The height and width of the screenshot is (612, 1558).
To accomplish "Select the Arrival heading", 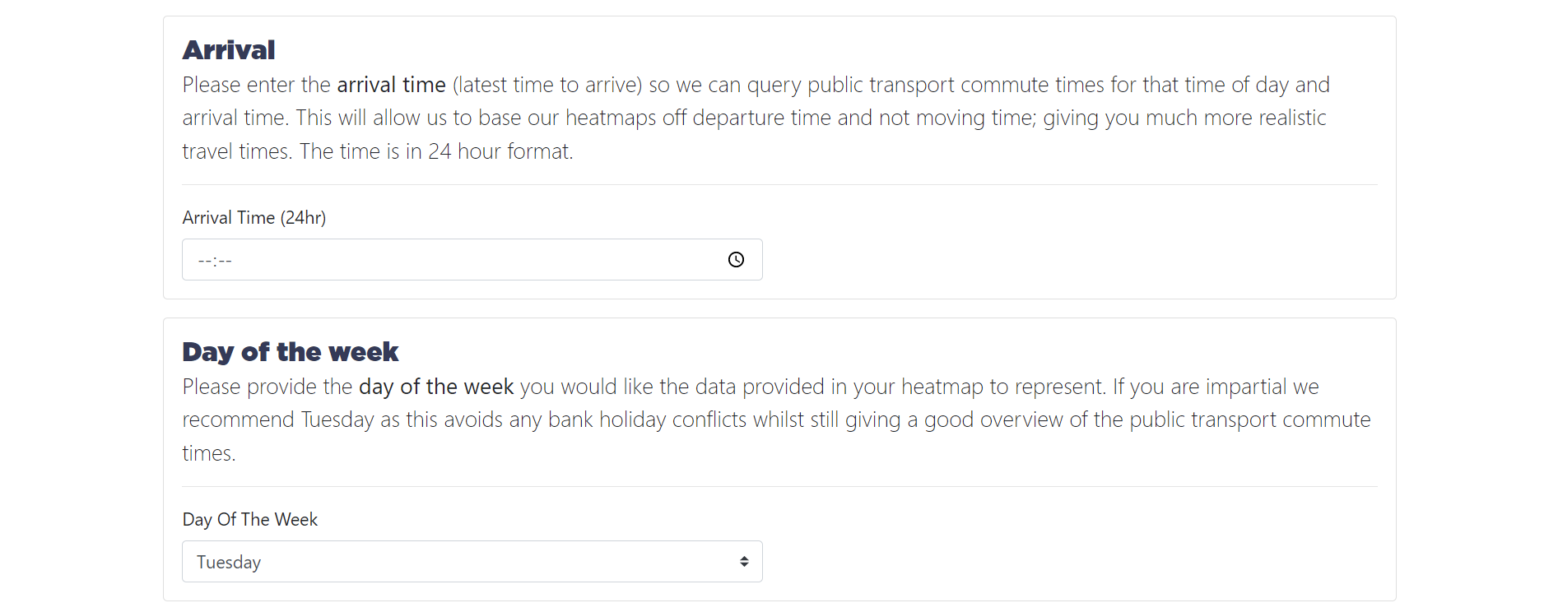I will [x=229, y=50].
